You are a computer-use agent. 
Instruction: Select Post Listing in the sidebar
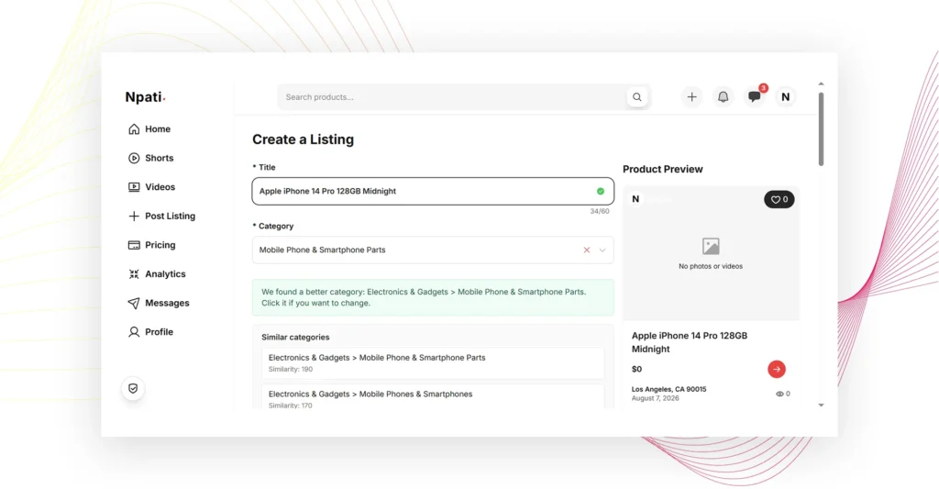coord(161,216)
